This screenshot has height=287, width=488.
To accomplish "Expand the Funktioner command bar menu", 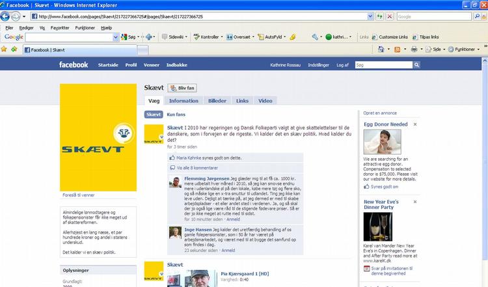I will [x=466, y=49].
